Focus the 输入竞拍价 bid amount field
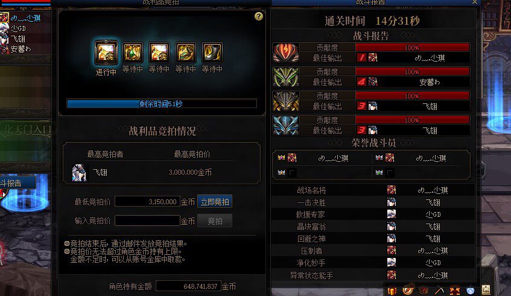The height and width of the screenshot is (296, 511). click(147, 220)
